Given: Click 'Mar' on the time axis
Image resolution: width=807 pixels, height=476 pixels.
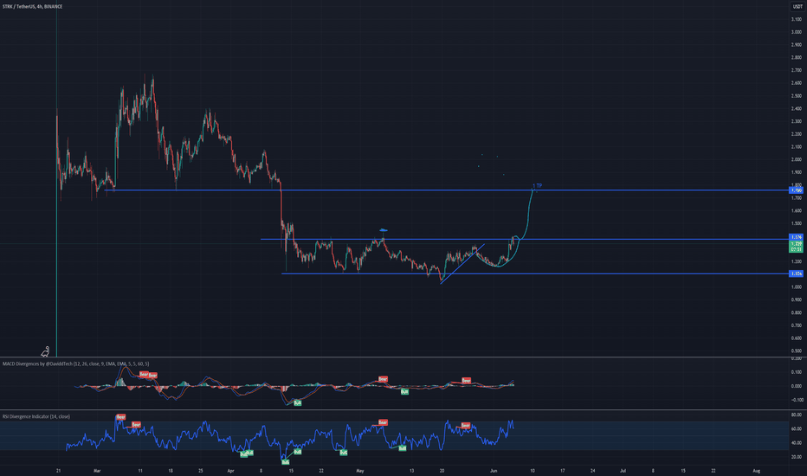Looking at the screenshot, I should pyautogui.click(x=97, y=471).
